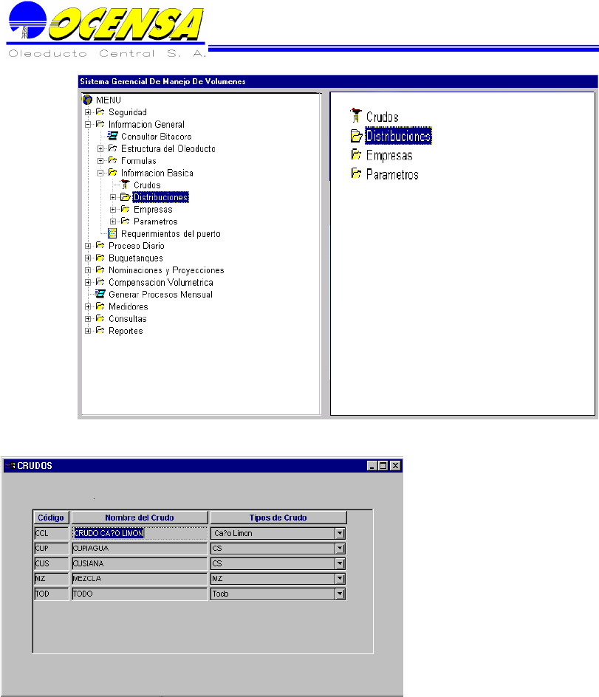
Task: Click the CRUDO CA?O LIMON name field
Action: 140,533
